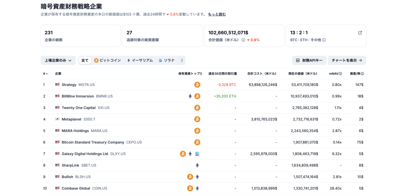Open the Strategy company link

(x=69, y=85)
